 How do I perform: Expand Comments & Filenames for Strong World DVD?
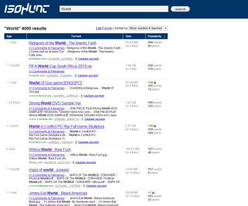pos(47,108)
